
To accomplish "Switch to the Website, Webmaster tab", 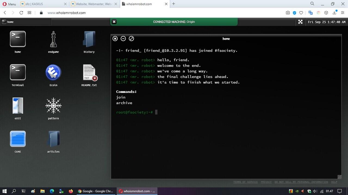I will 94,4.
